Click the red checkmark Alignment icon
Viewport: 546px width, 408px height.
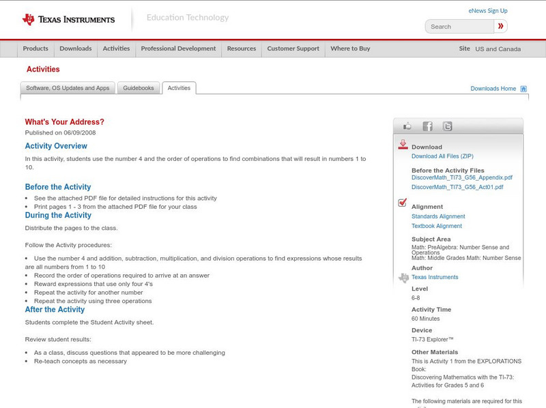[402, 202]
